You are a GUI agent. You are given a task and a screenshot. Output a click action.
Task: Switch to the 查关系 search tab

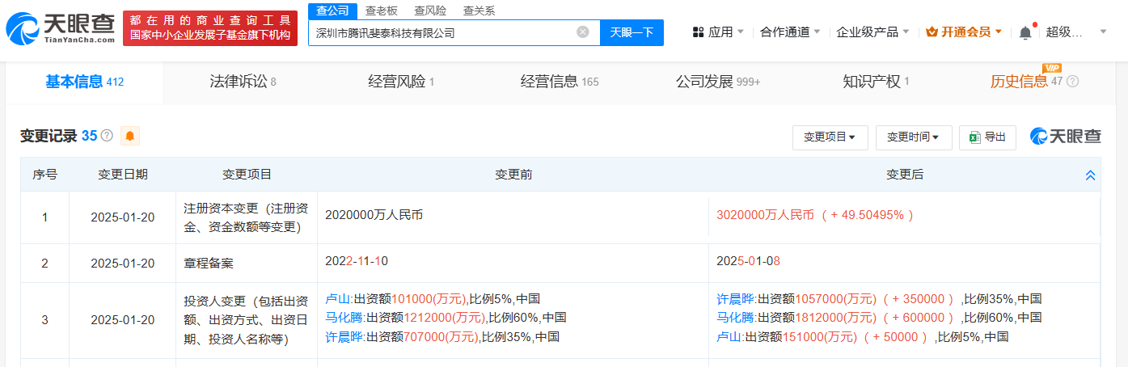[479, 11]
